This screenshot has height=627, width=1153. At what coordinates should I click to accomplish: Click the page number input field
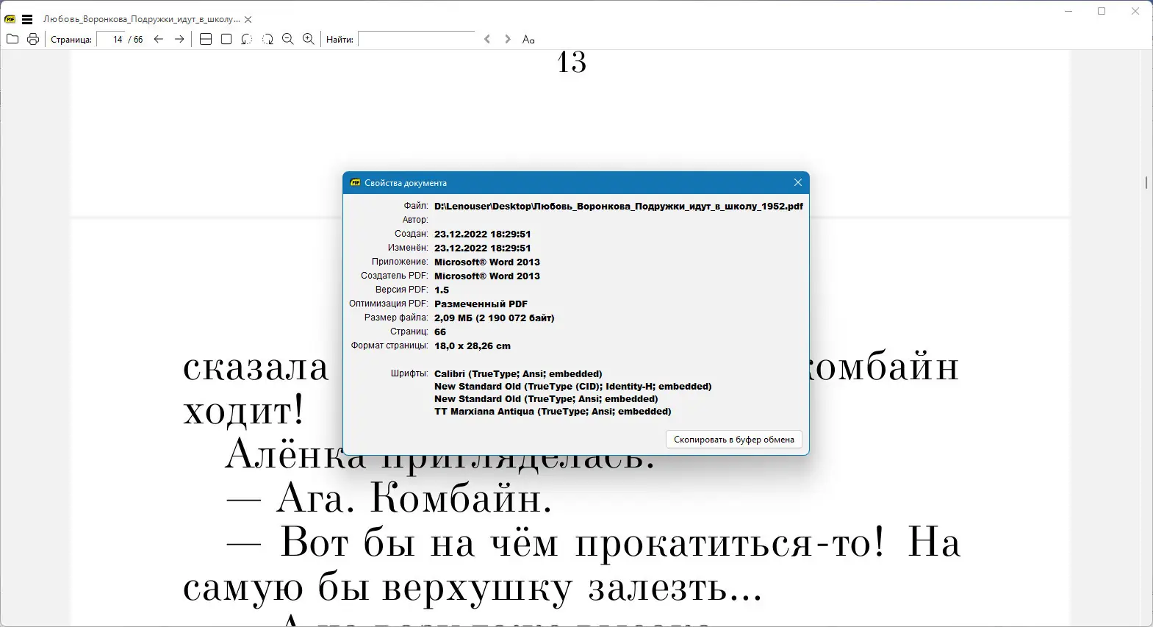[x=112, y=39]
